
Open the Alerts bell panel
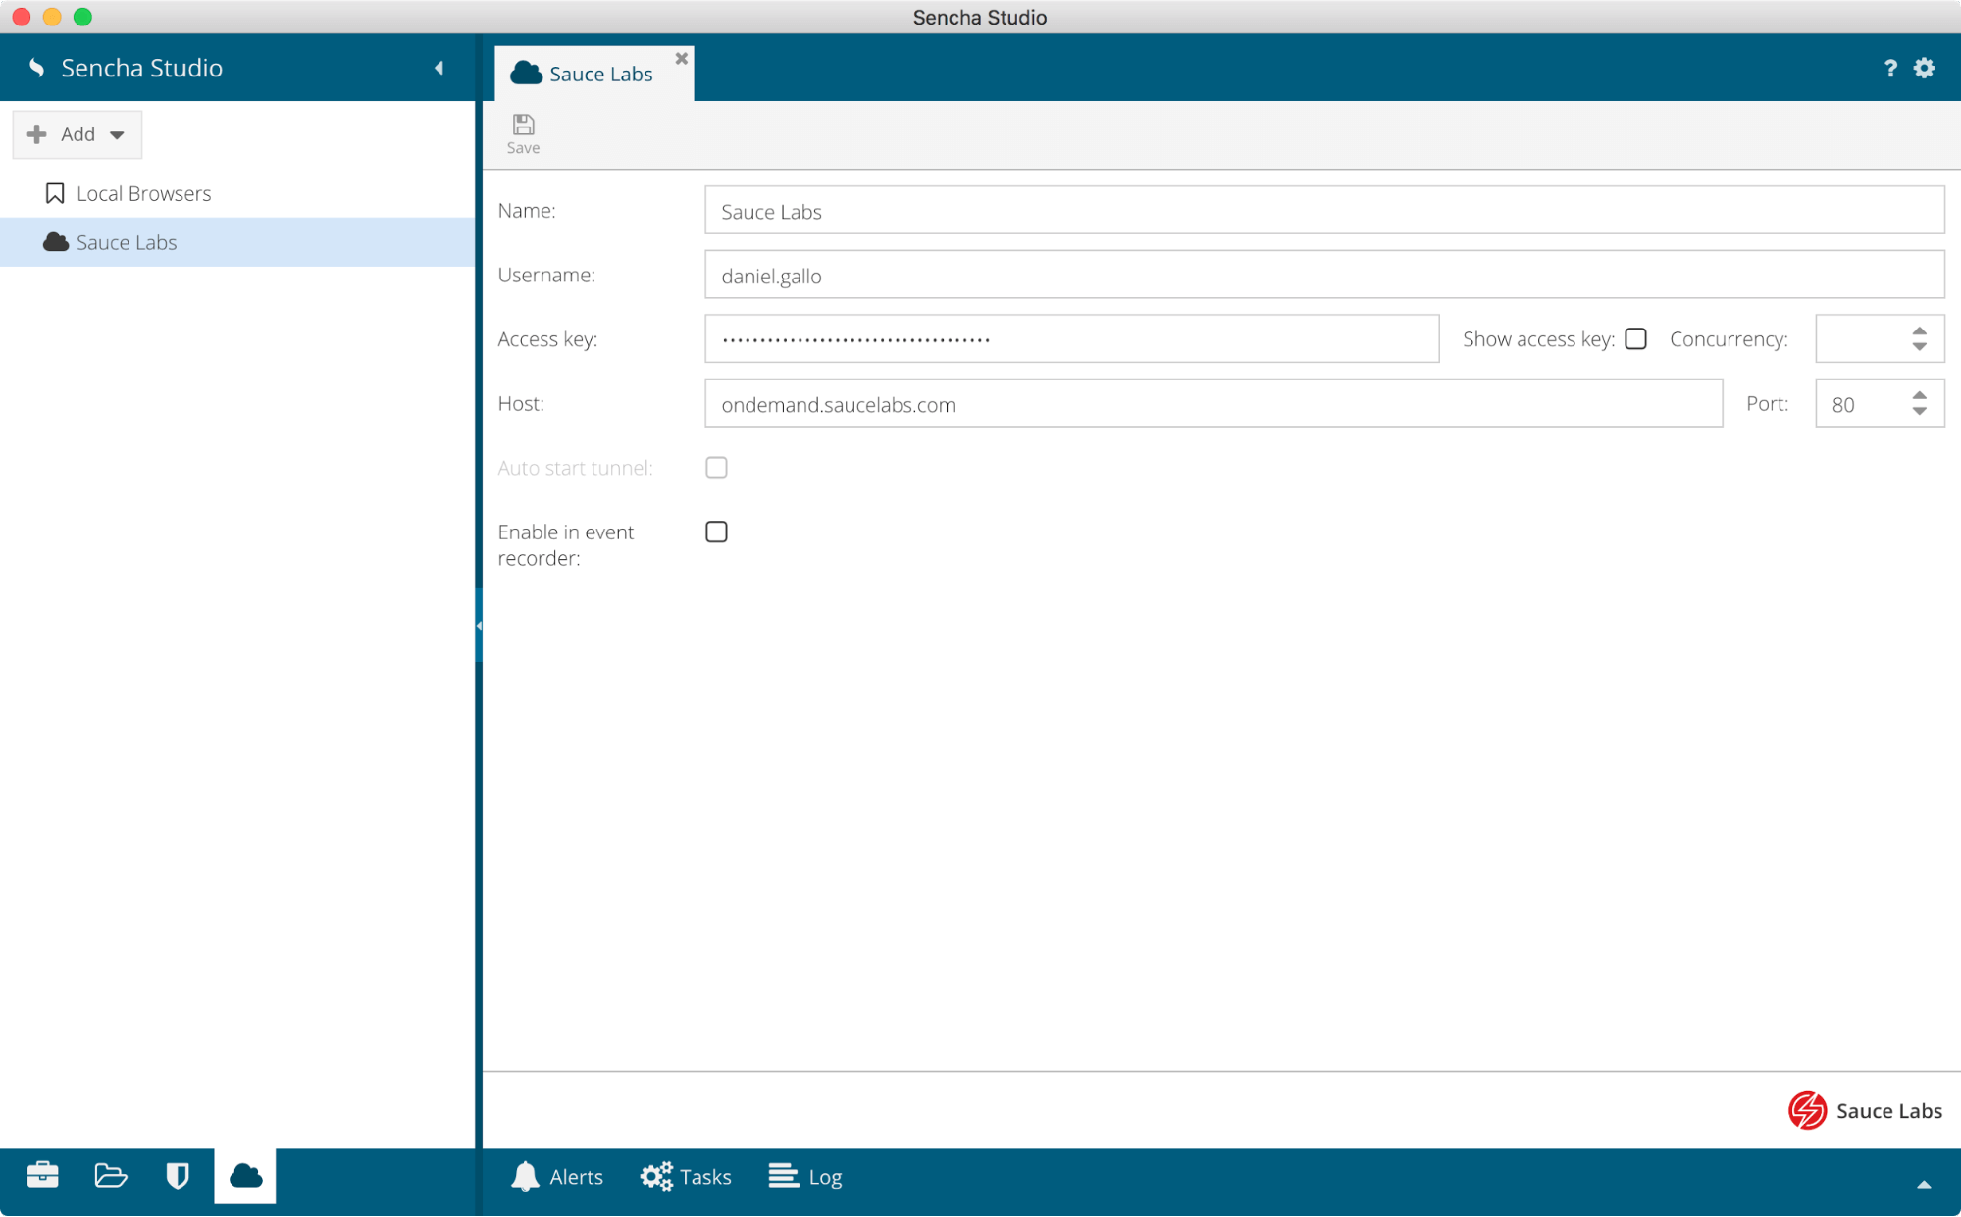[557, 1176]
